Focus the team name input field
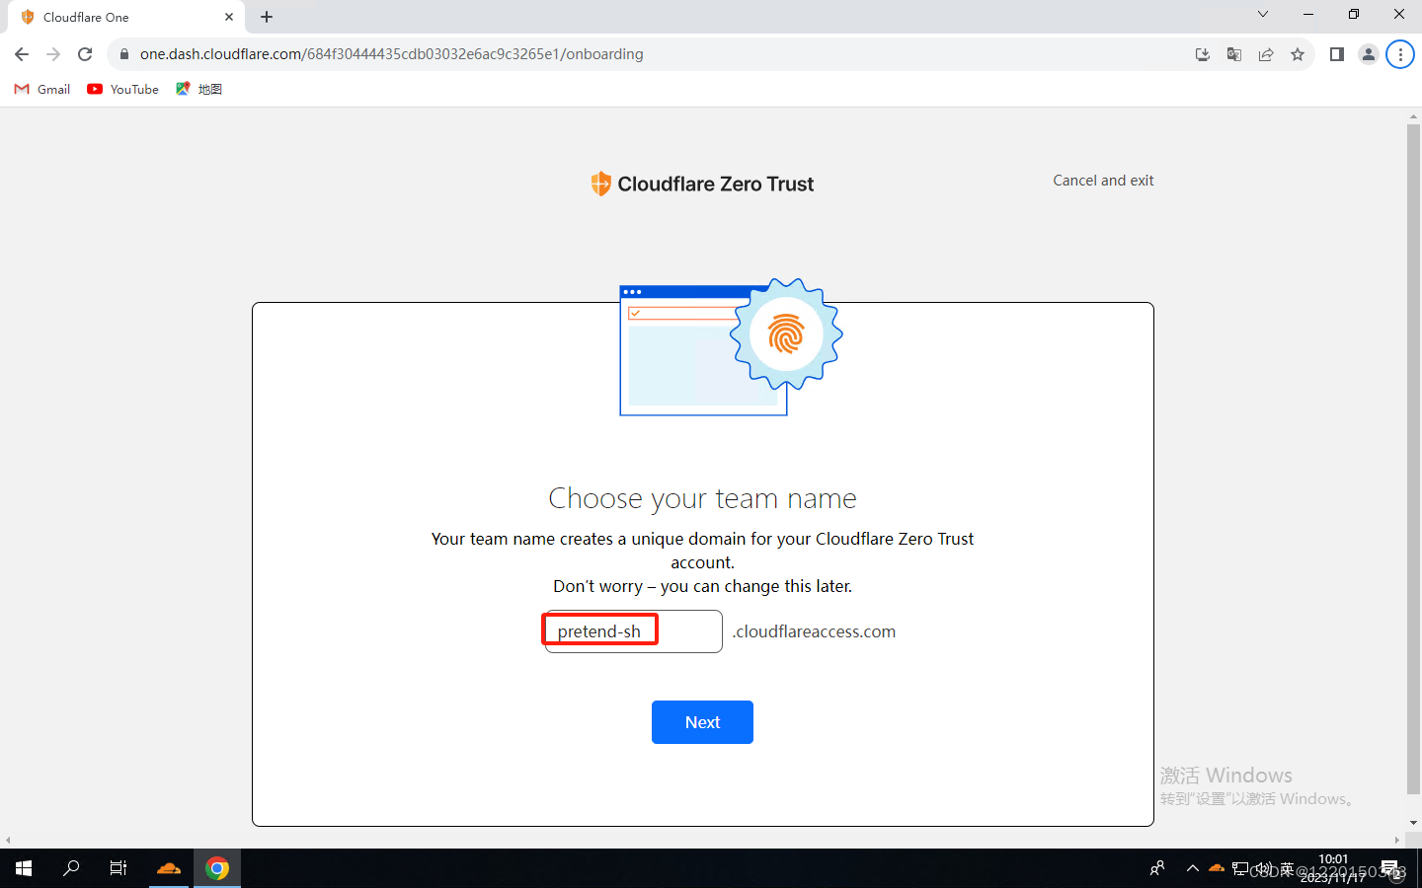Viewport: 1422px width, 888px height. [633, 631]
